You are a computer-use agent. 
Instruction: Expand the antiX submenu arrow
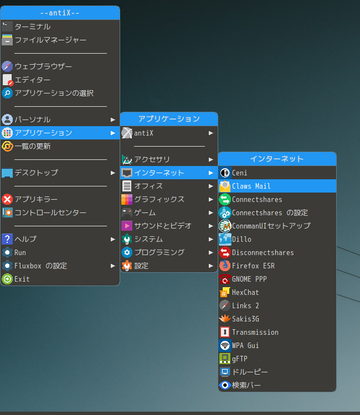(211, 133)
